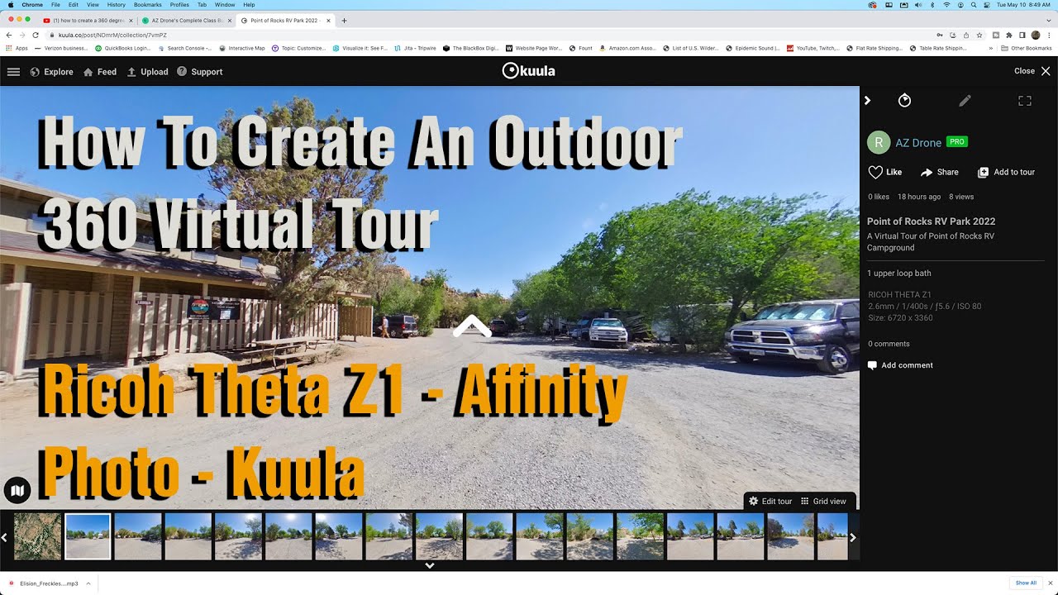Enter fullscreen mode via corner brackets icon

tap(1025, 101)
